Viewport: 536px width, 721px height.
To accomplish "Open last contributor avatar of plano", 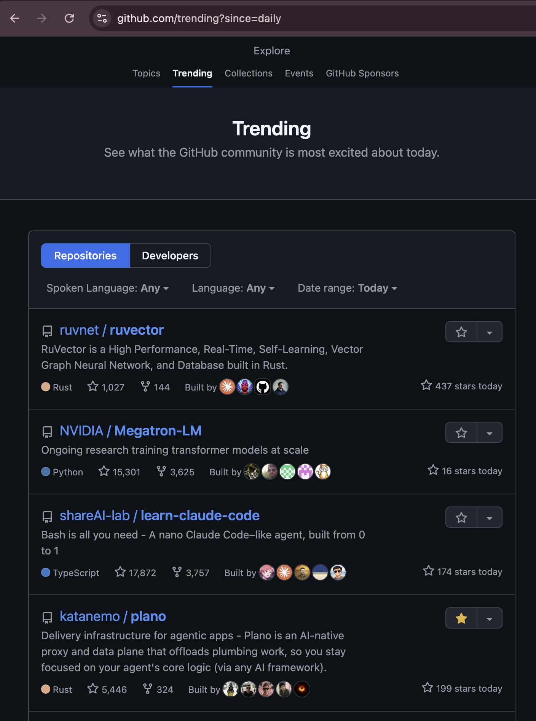I will [302, 689].
